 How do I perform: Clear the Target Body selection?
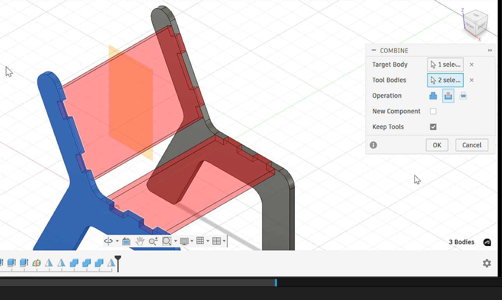click(472, 65)
